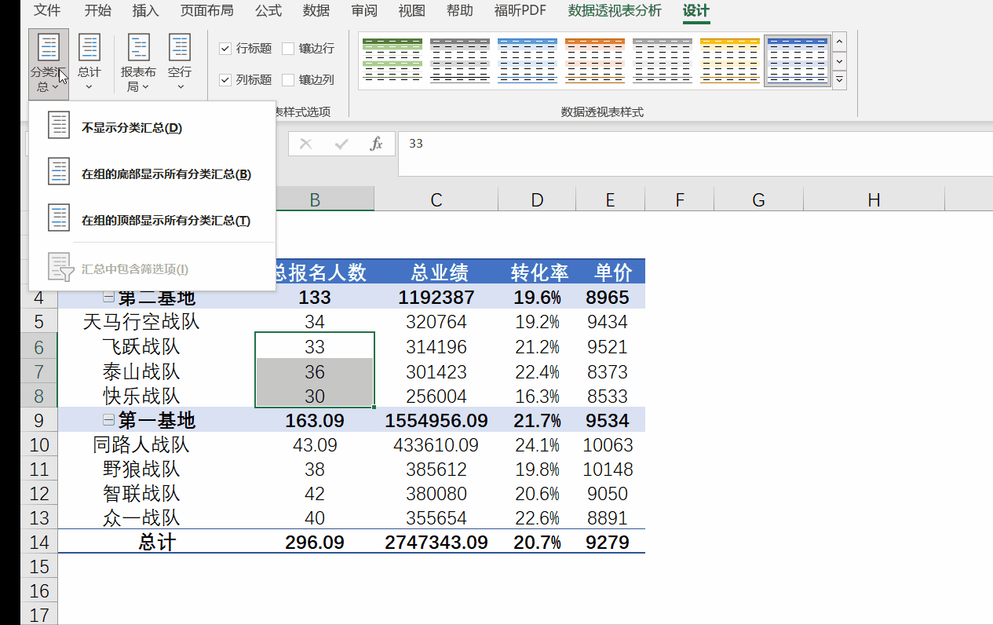Open the 文件 tab

[47, 11]
